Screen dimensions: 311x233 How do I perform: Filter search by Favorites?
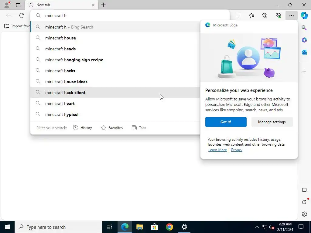click(112, 128)
